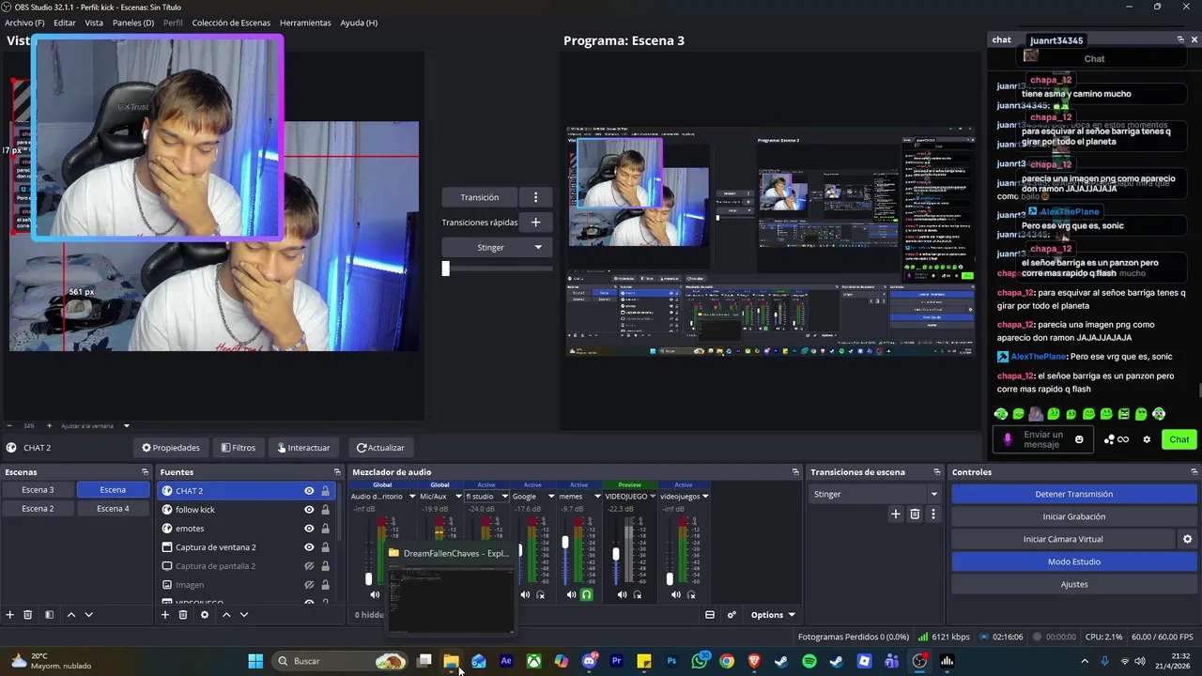
Task: Open Spotify from the Windows taskbar
Action: [809, 661]
